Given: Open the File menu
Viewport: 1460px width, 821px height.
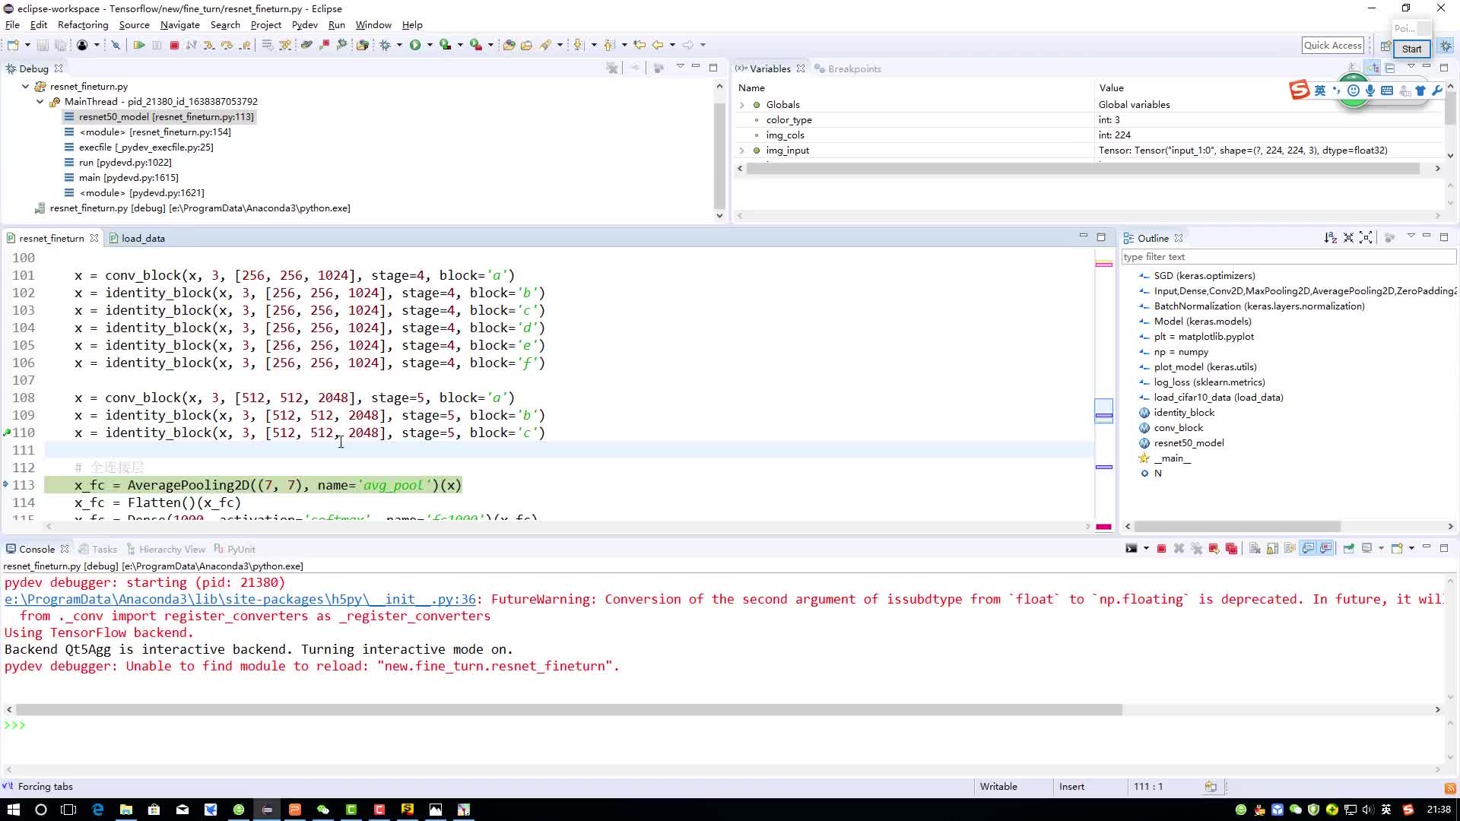Looking at the screenshot, I should pos(12,25).
